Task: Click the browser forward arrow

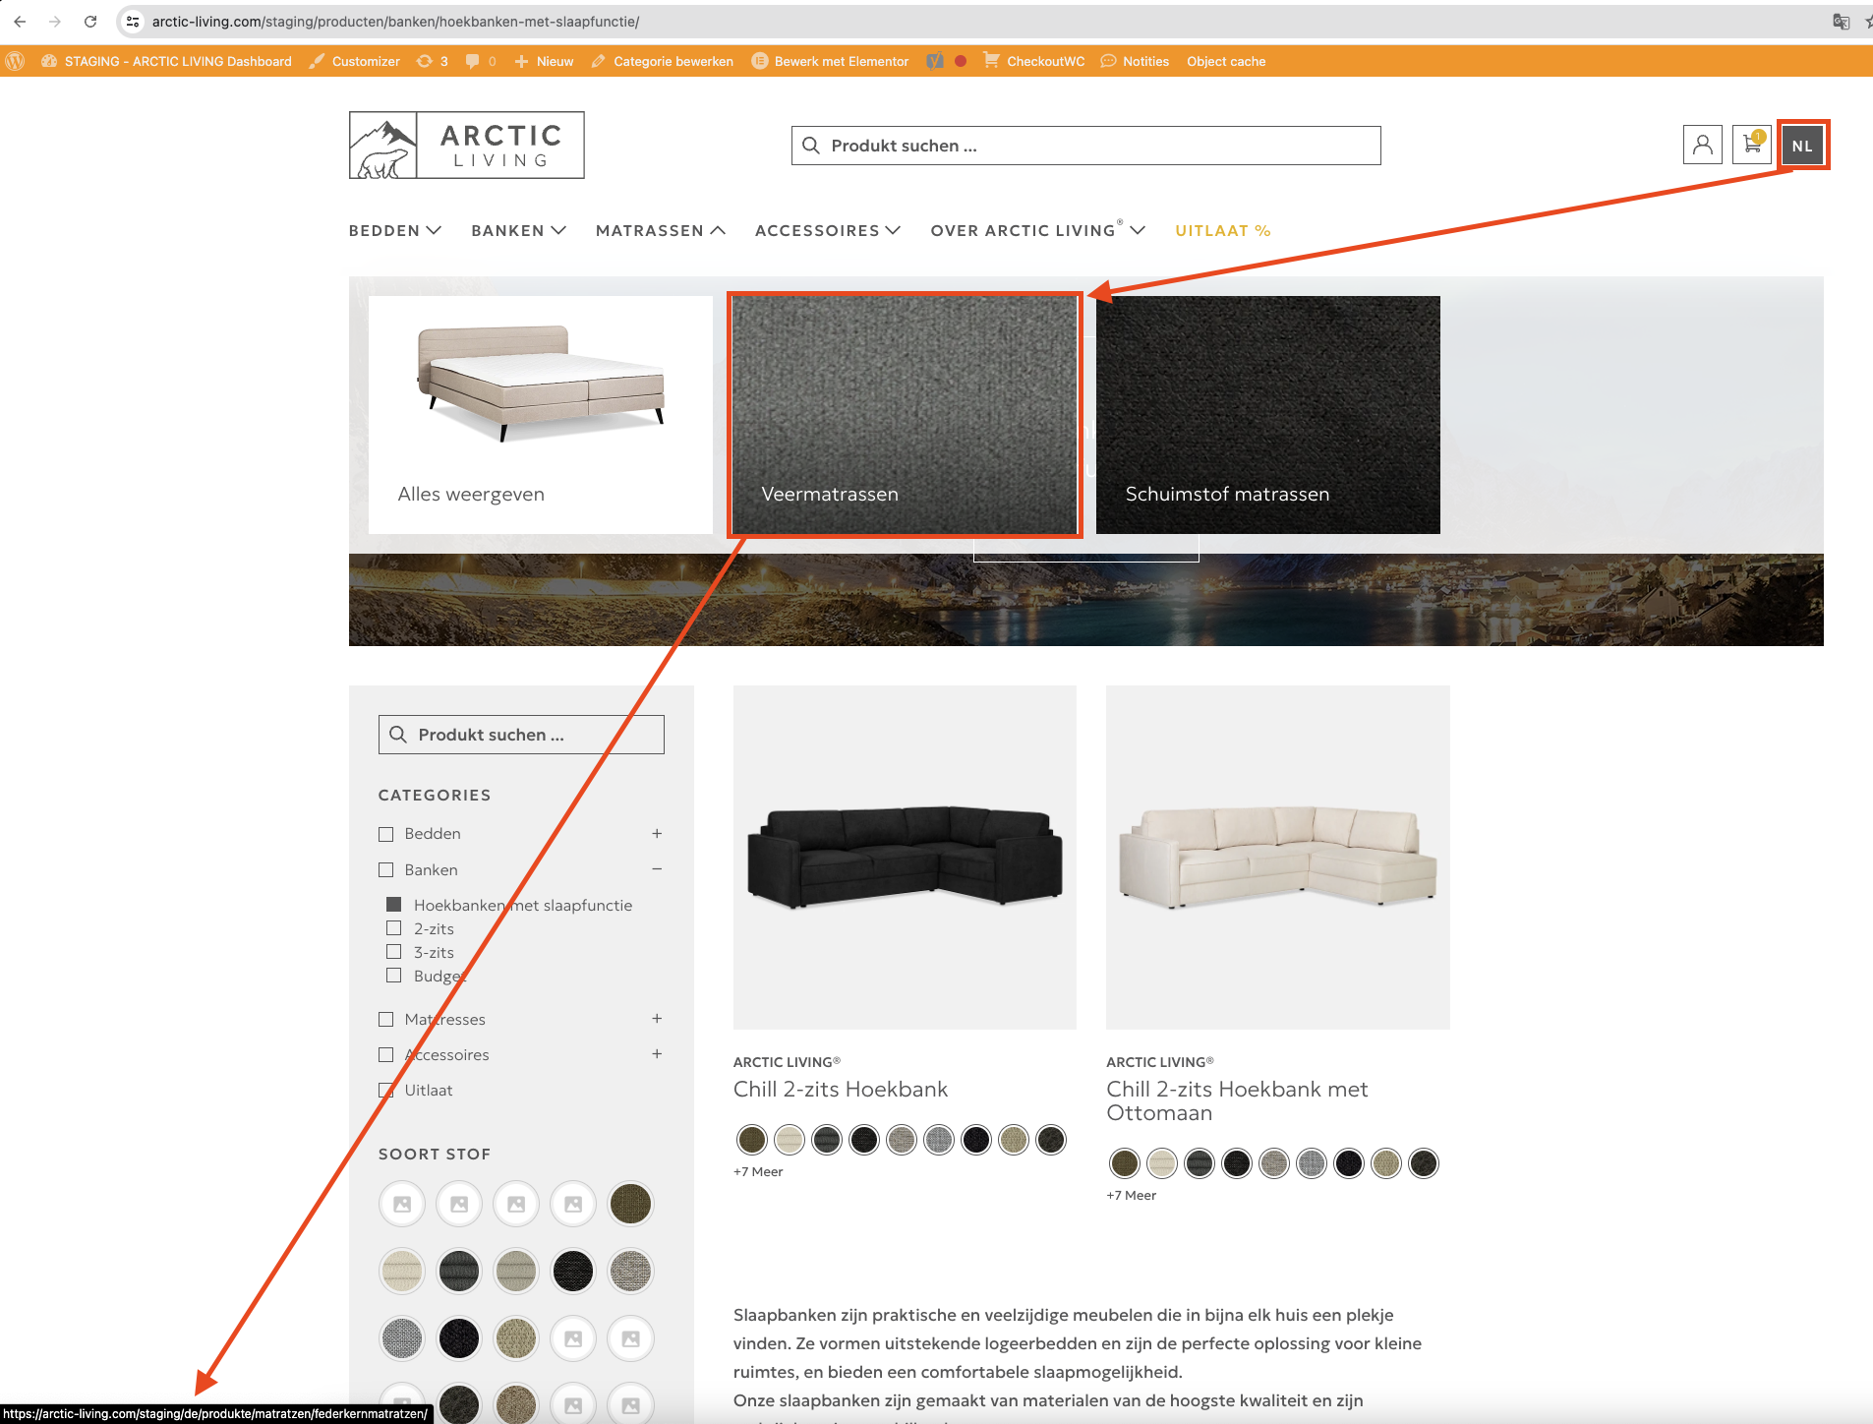Action: tap(55, 21)
